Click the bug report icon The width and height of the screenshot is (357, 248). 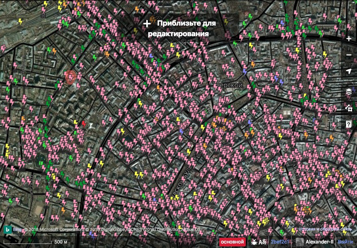coord(254,242)
